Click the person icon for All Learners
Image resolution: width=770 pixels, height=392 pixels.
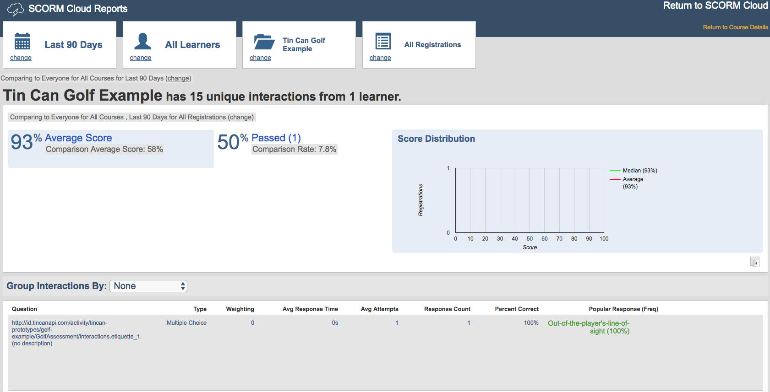[142, 41]
